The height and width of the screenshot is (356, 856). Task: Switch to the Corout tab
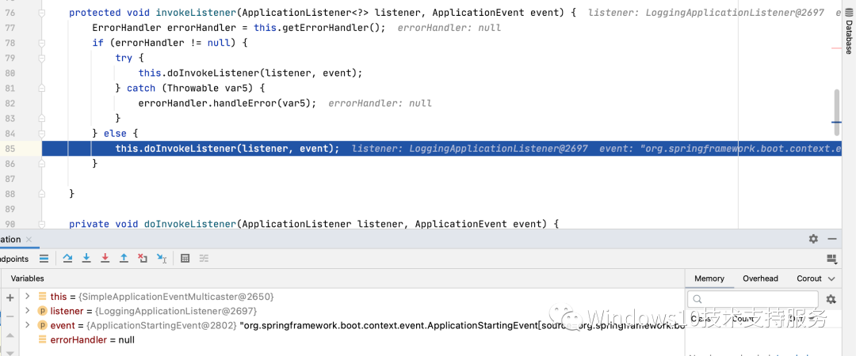pyautogui.click(x=809, y=278)
